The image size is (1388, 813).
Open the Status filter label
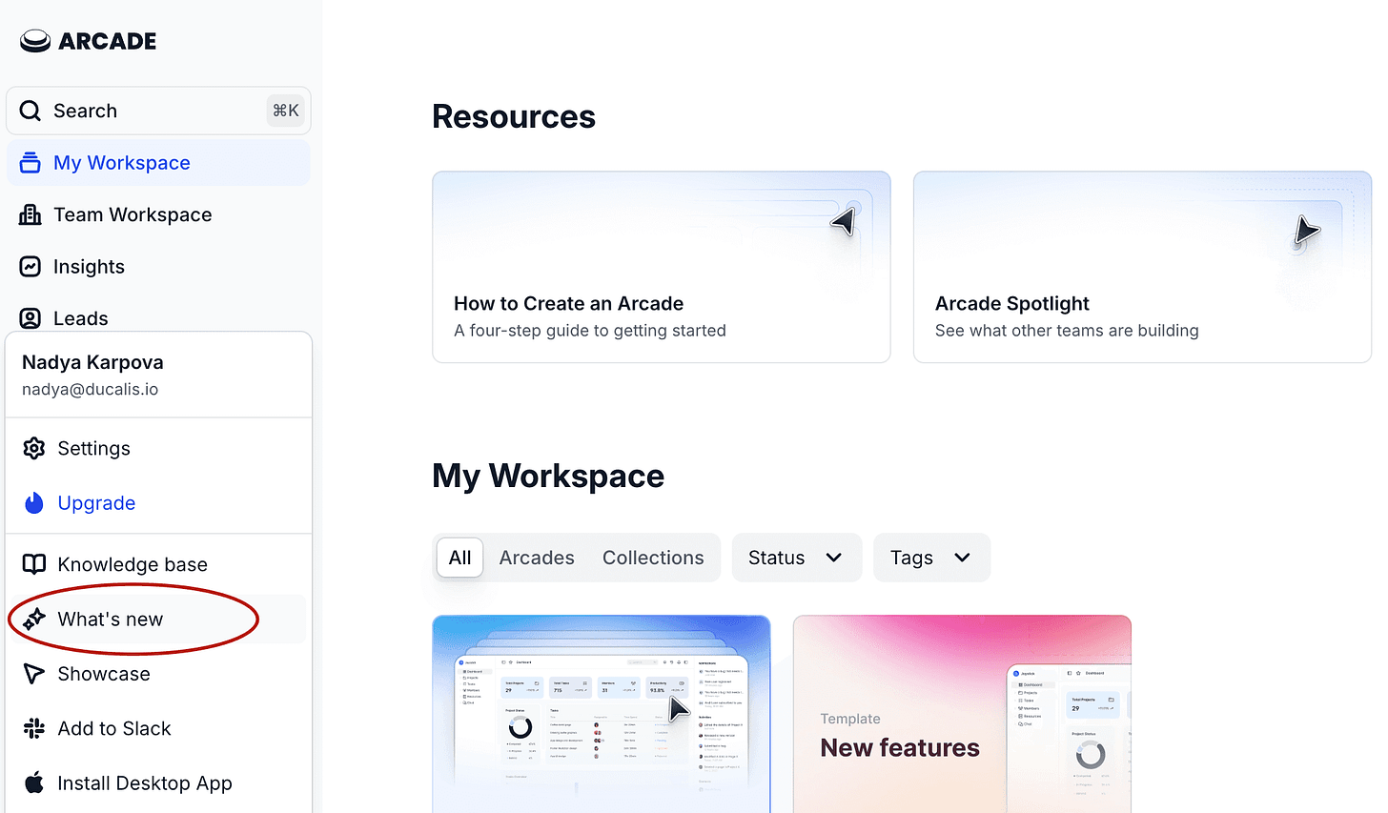click(776, 558)
